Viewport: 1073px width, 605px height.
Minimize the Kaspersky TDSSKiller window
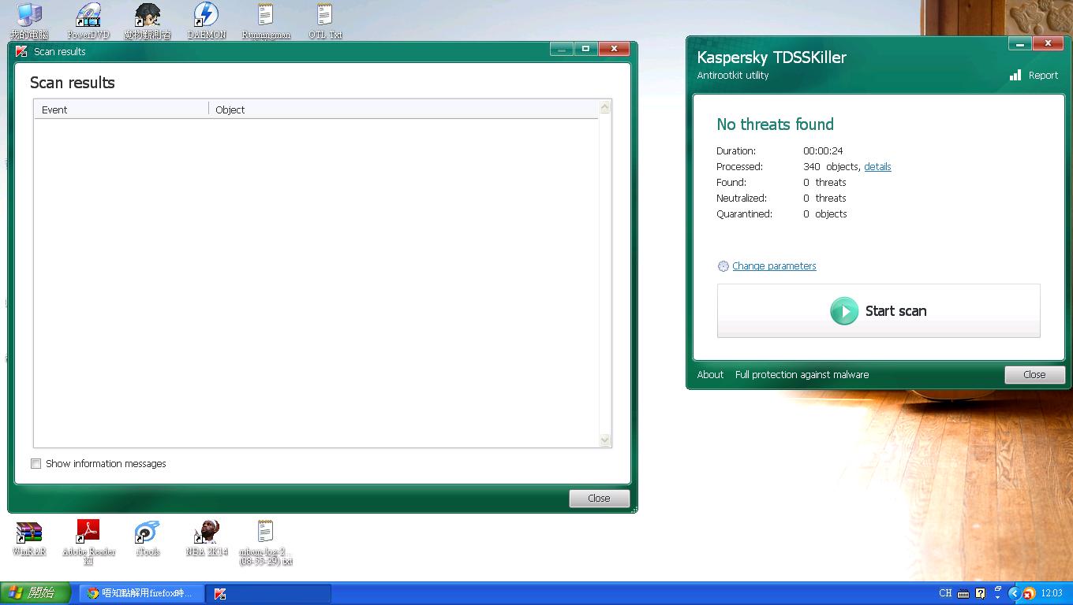[1019, 43]
